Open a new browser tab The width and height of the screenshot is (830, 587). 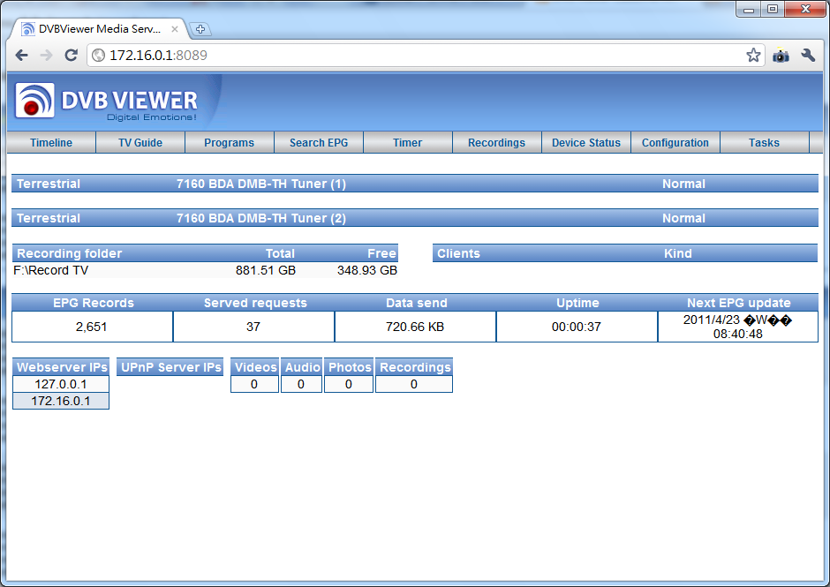200,29
